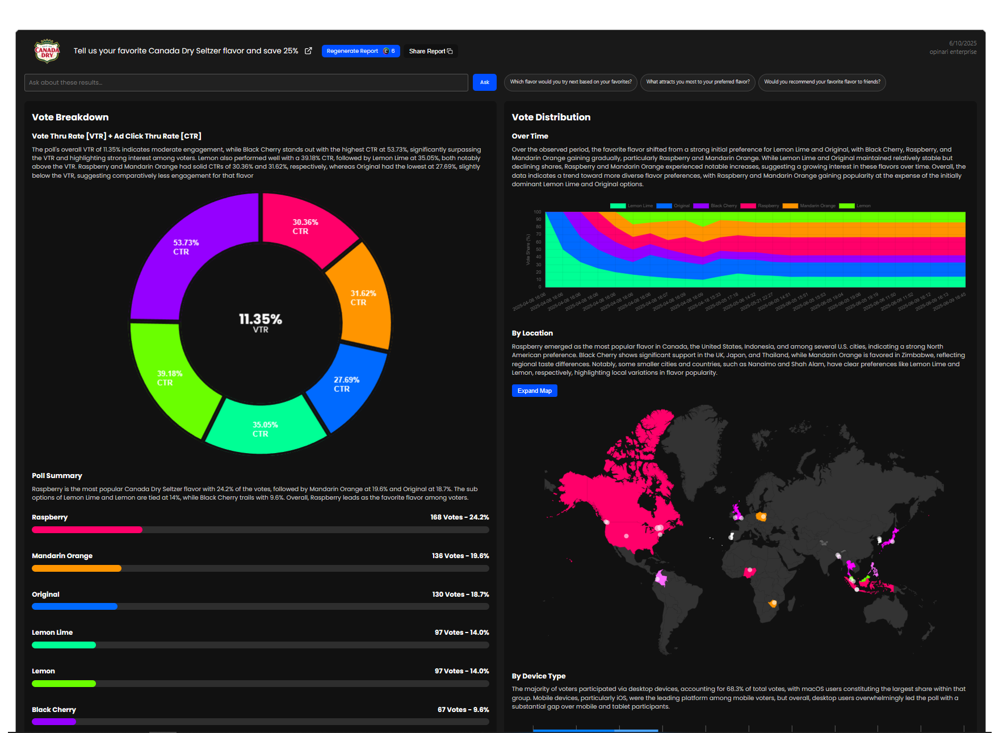The height and width of the screenshot is (733, 1003).
Task: Click the Black Cherry vote progress bar
Action: 261,722
